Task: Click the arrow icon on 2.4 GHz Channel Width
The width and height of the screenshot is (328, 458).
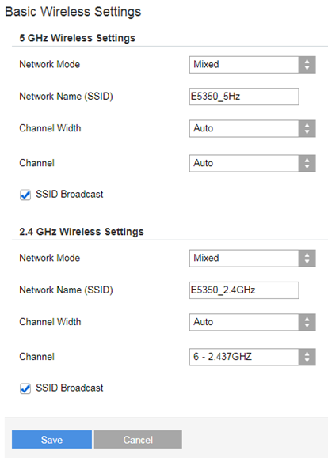Action: pos(307,322)
